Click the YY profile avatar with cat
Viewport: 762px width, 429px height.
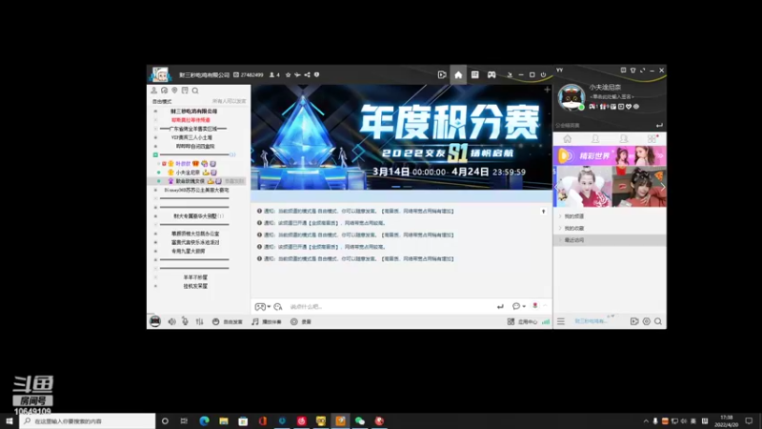point(571,97)
